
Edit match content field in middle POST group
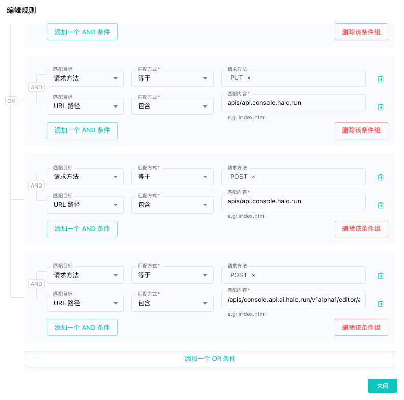(x=293, y=201)
